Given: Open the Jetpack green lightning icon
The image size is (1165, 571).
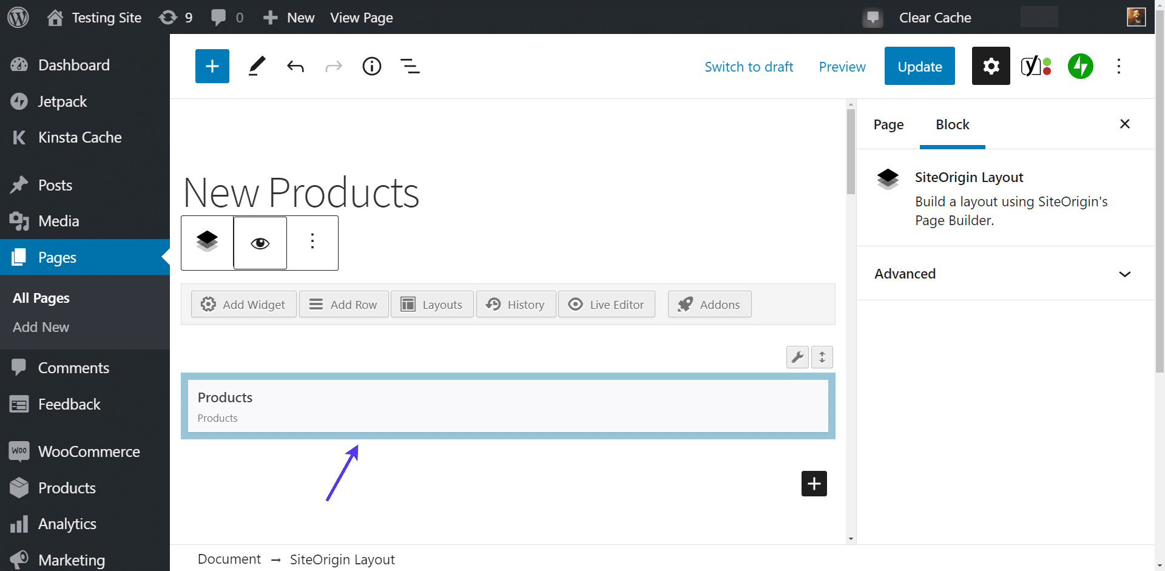Looking at the screenshot, I should (x=1080, y=66).
